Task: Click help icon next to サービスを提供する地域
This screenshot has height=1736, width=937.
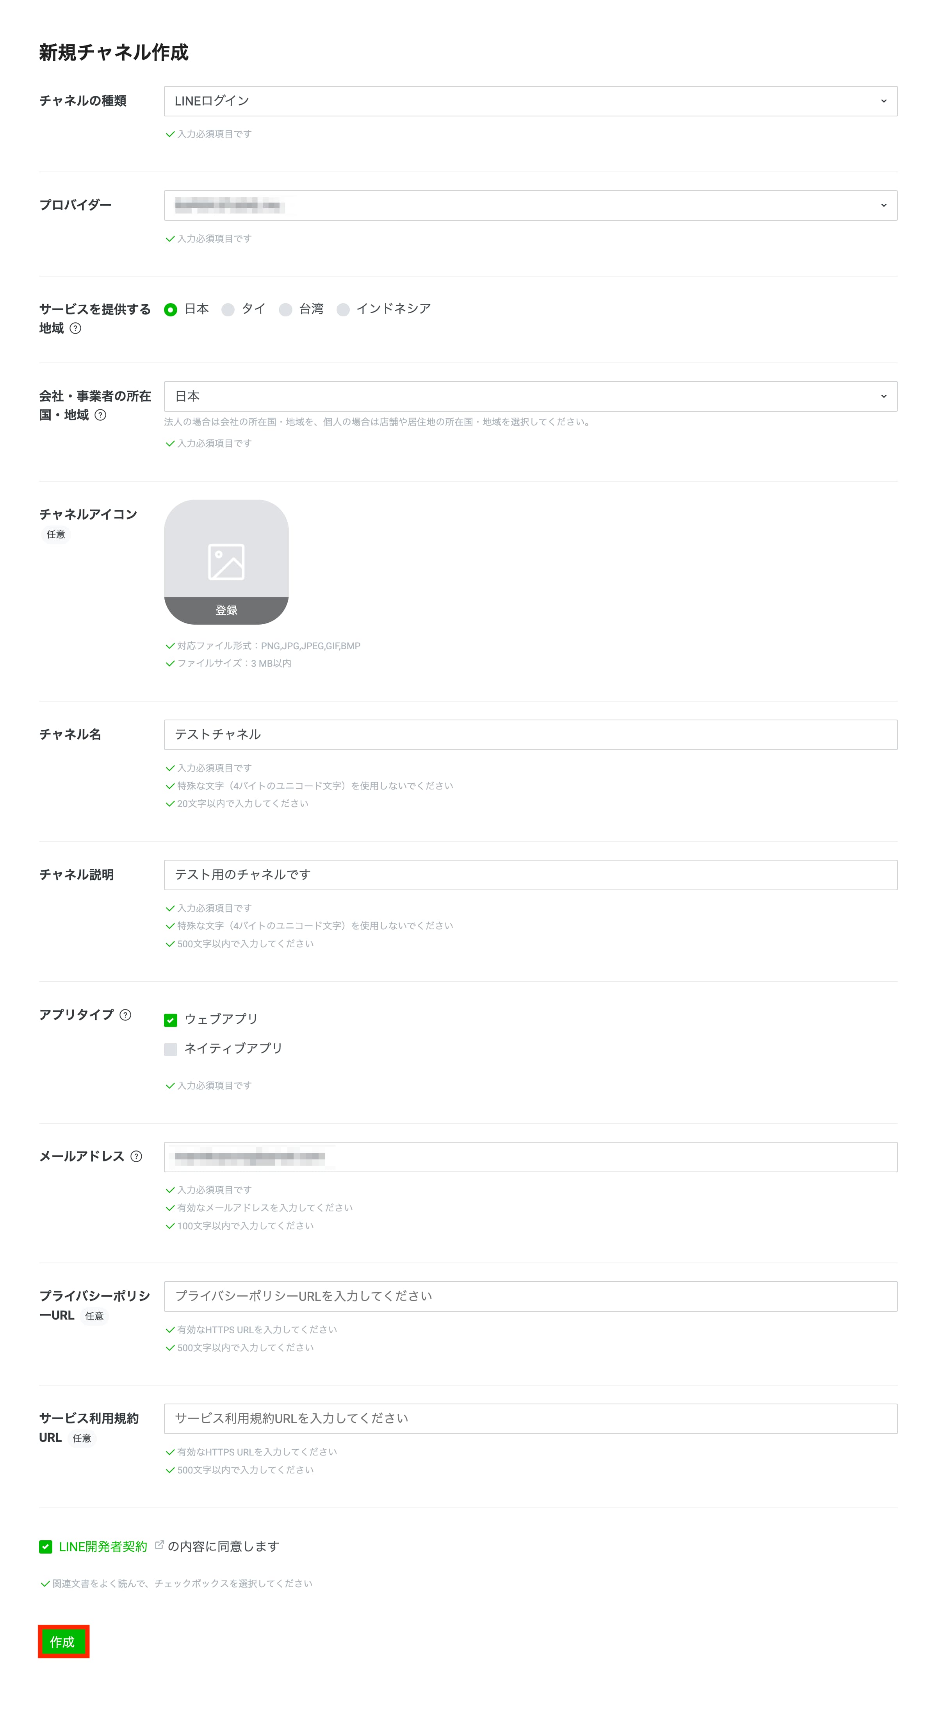Action: click(x=75, y=328)
